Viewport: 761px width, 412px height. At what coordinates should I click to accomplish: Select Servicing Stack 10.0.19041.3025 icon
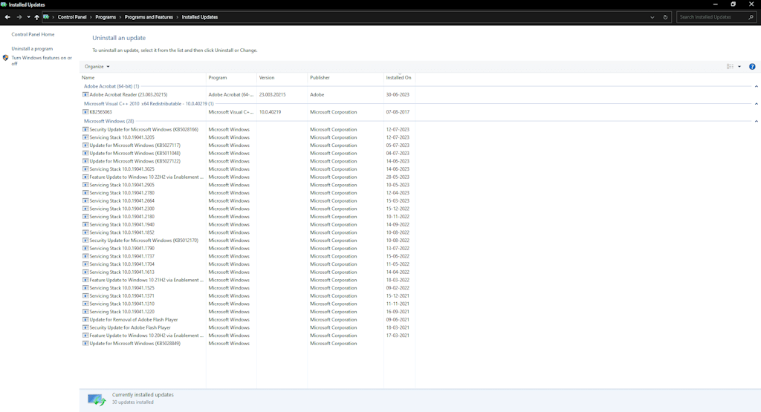point(85,169)
